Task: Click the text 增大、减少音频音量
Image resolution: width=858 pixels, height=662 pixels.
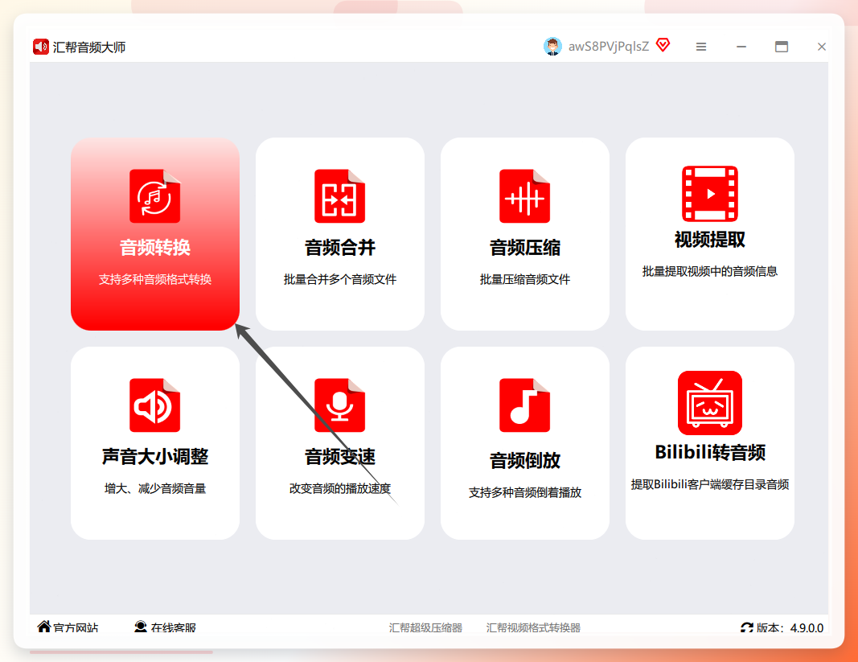Action: (x=155, y=488)
